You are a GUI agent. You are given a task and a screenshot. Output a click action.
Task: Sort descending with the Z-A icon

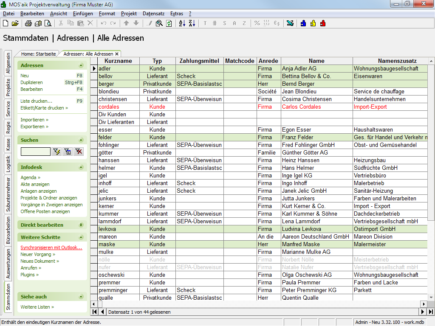pos(192,24)
